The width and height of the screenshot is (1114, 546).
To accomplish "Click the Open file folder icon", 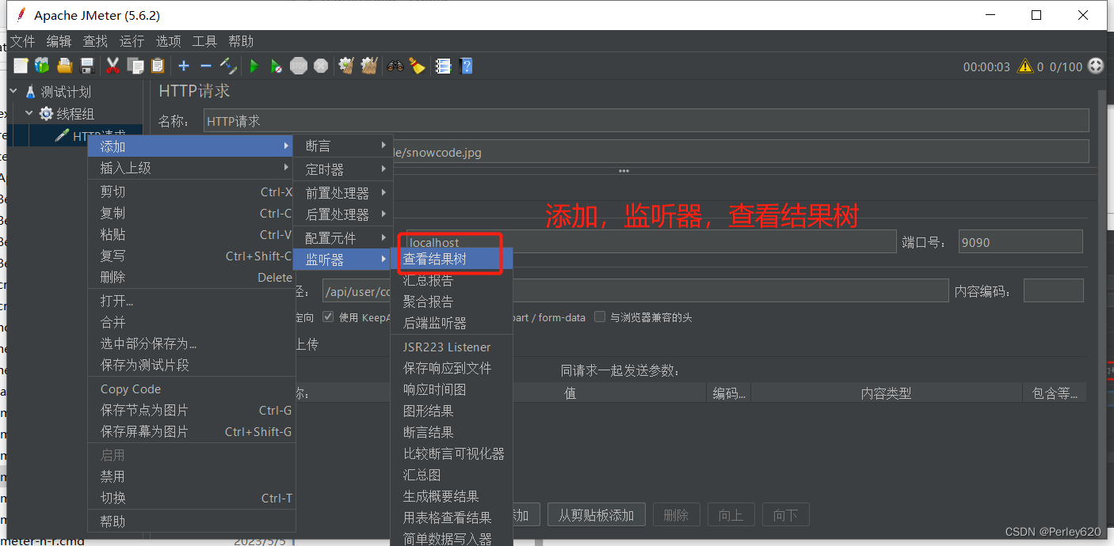I will coord(65,66).
